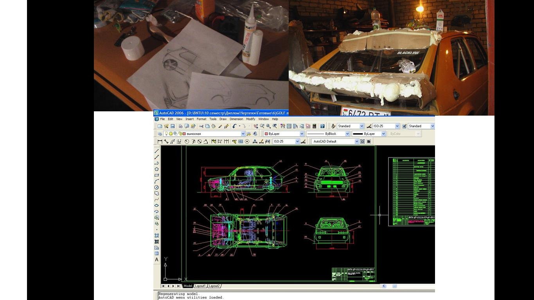Screen dimensions: 534x300
Task: Click the command line text area
Action: (x=296, y=296)
